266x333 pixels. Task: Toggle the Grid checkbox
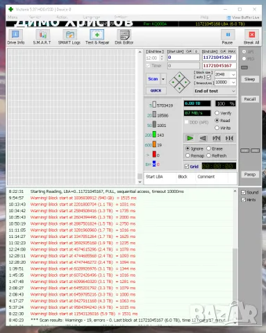coord(187,166)
